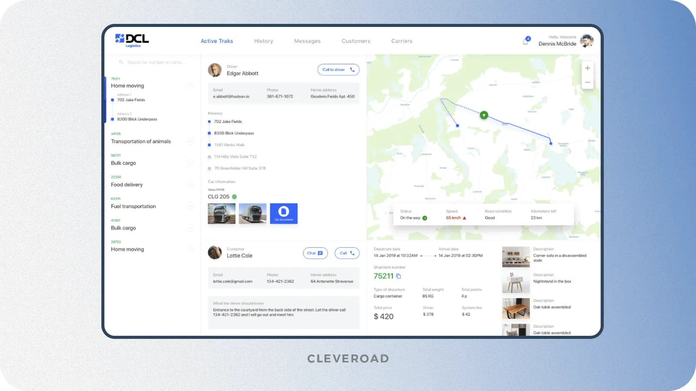Expand Bulk cargo 98731 entry
Image resolution: width=696 pixels, height=391 pixels.
[x=190, y=163]
